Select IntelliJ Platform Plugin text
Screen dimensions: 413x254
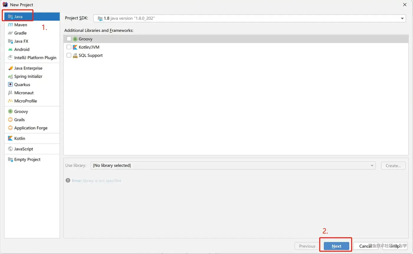tap(35, 58)
